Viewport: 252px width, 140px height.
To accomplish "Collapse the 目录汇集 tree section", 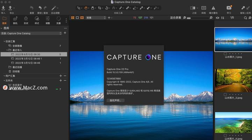I will 4,41.
